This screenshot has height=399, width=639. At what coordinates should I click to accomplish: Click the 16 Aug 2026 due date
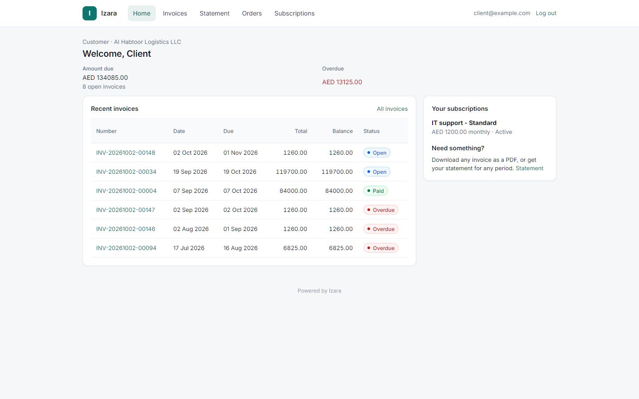coord(241,248)
